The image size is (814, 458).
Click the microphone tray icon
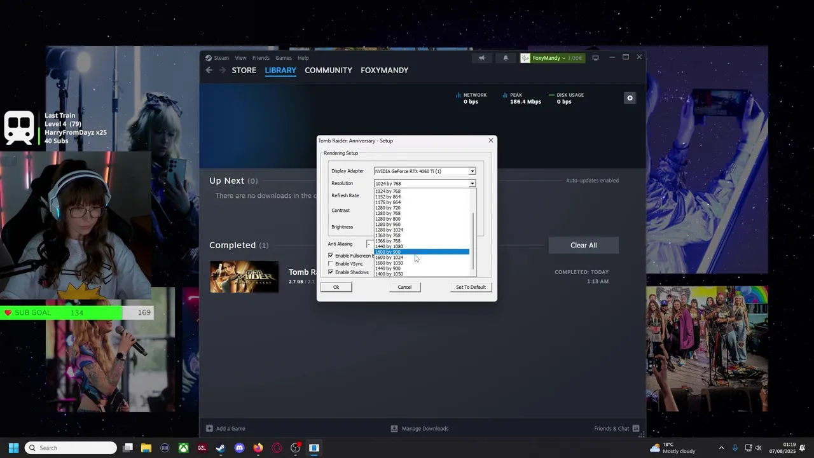735,448
